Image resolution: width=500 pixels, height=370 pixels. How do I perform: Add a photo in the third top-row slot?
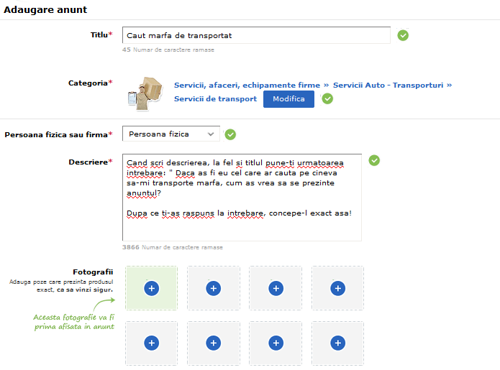point(276,288)
